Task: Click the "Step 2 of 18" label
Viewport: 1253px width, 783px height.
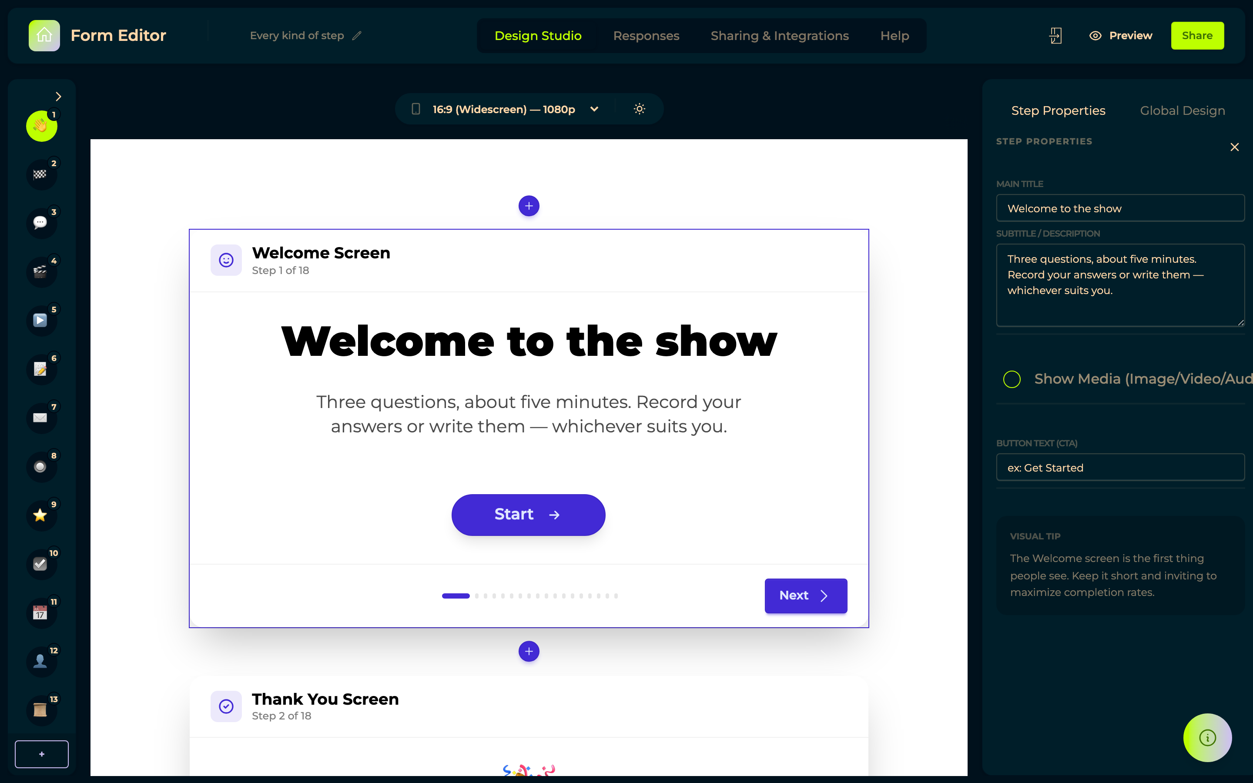Action: point(281,716)
